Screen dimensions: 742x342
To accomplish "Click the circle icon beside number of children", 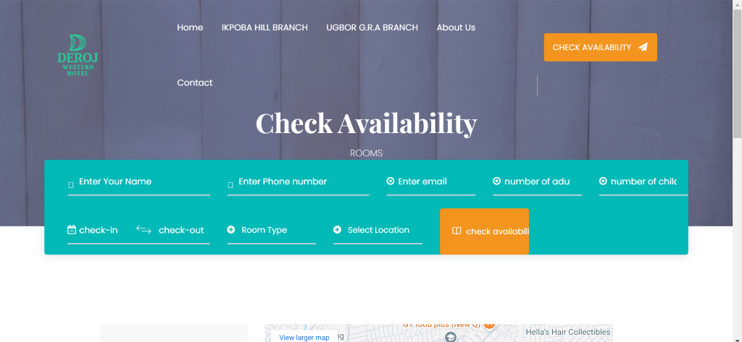I will (603, 181).
